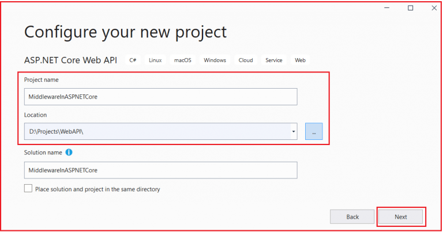Image resolution: width=443 pixels, height=232 pixels.
Task: Click the Windows tag
Action: (215, 60)
